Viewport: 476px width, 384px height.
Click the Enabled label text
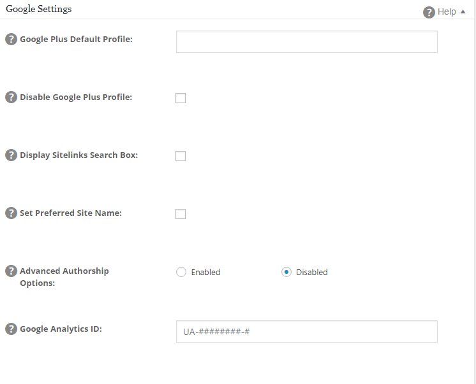click(x=205, y=272)
